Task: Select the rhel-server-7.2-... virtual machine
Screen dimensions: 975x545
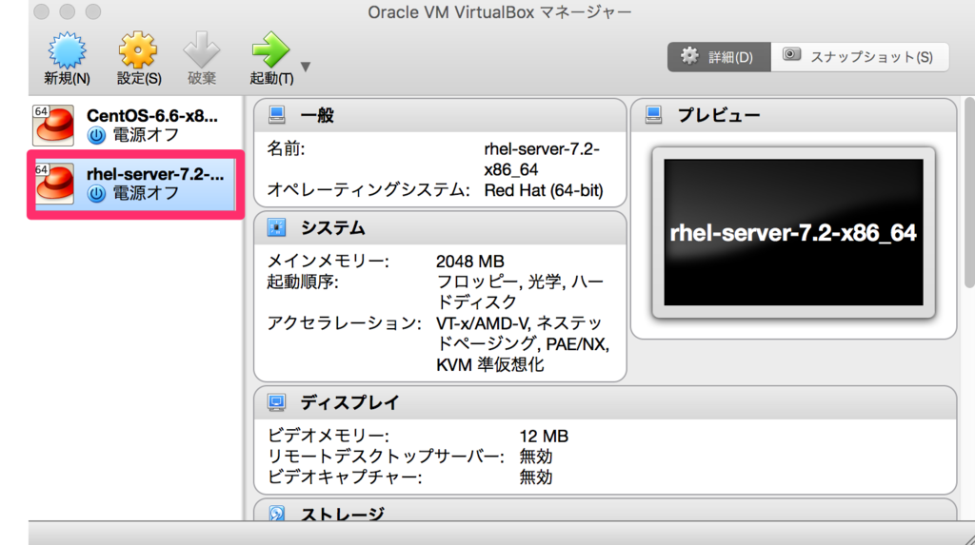Action: (x=135, y=184)
